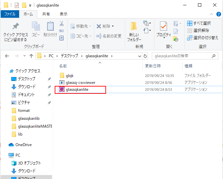Click the Copy ribbon icon

click(x=36, y=29)
